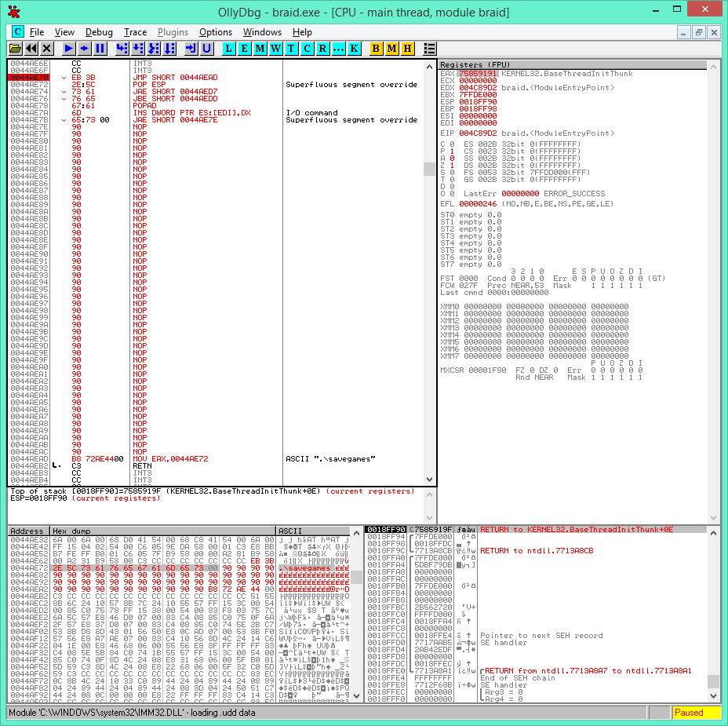The width and height of the screenshot is (728, 726).
Task: Open the Threads window (T button)
Action: tap(292, 49)
